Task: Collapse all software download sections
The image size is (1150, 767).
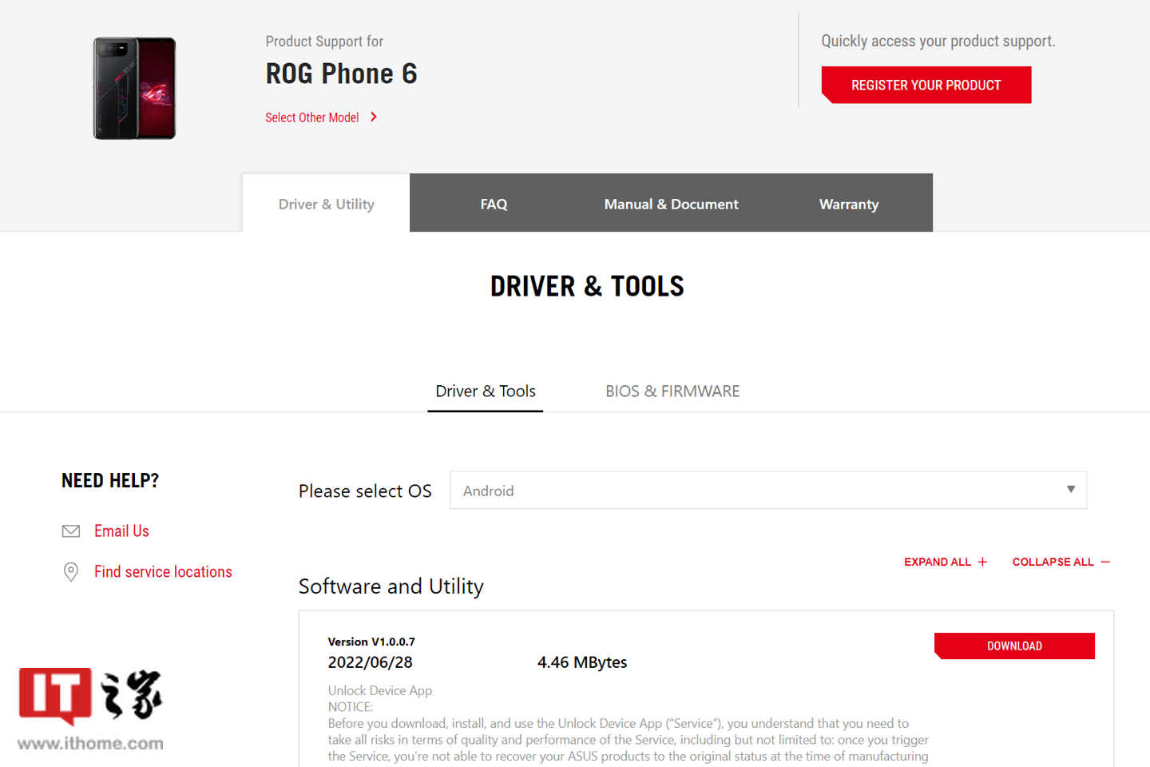Action: [1061, 562]
